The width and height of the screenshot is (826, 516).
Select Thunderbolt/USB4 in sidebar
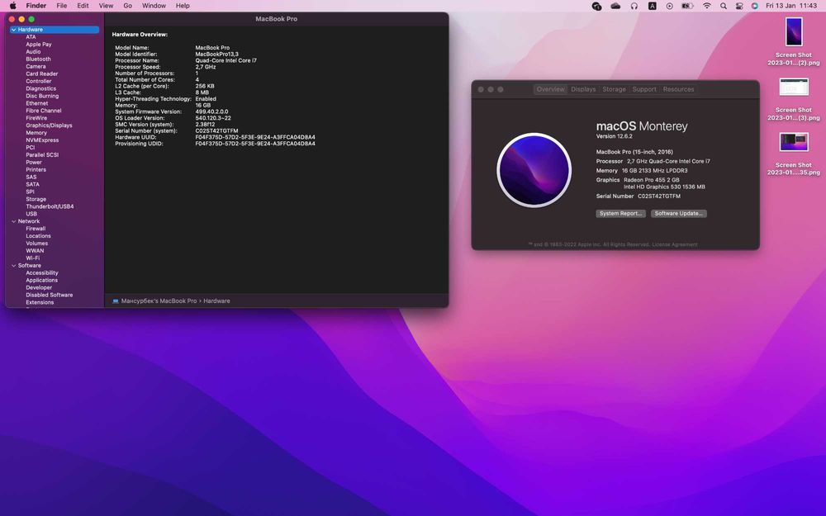click(50, 207)
